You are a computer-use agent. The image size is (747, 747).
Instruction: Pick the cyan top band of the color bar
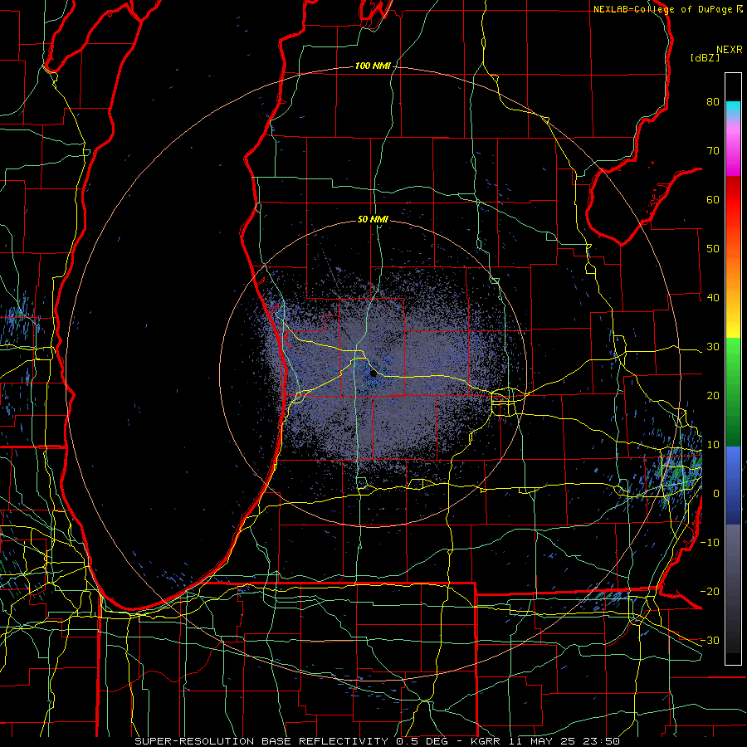[733, 110]
